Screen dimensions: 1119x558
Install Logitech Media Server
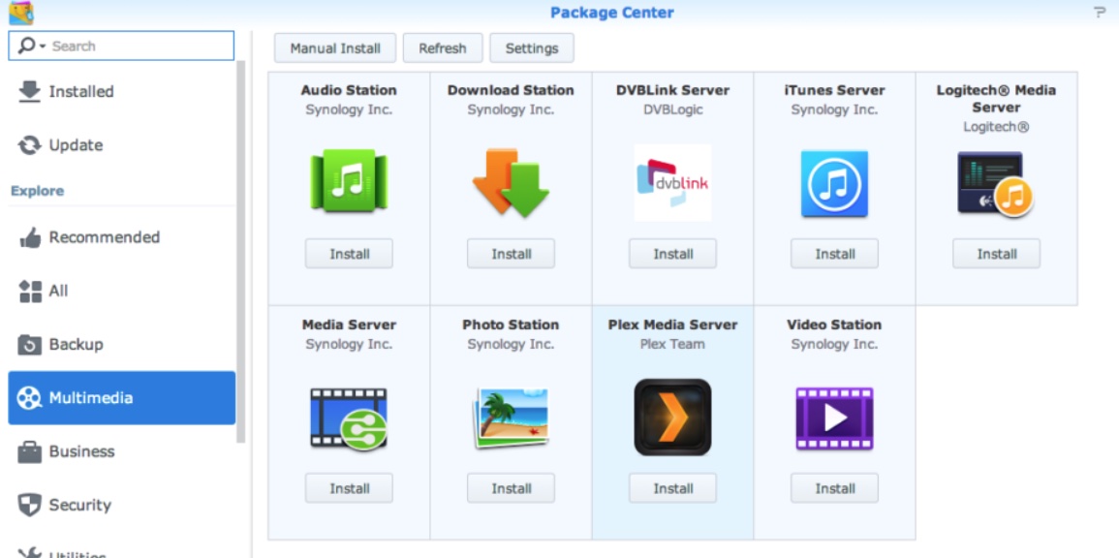pyautogui.click(x=996, y=253)
